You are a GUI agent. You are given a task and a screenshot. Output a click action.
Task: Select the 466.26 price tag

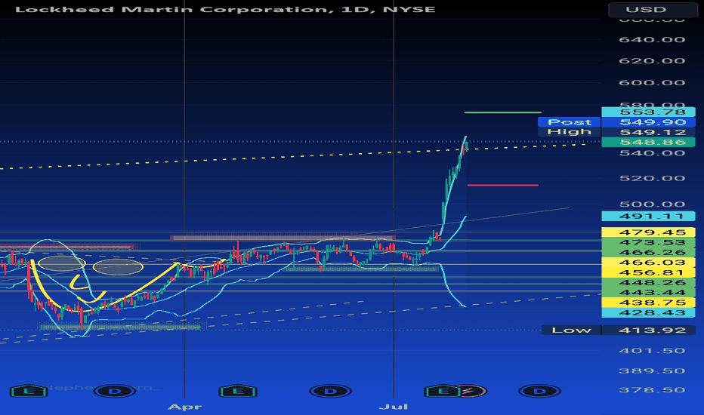coord(648,252)
